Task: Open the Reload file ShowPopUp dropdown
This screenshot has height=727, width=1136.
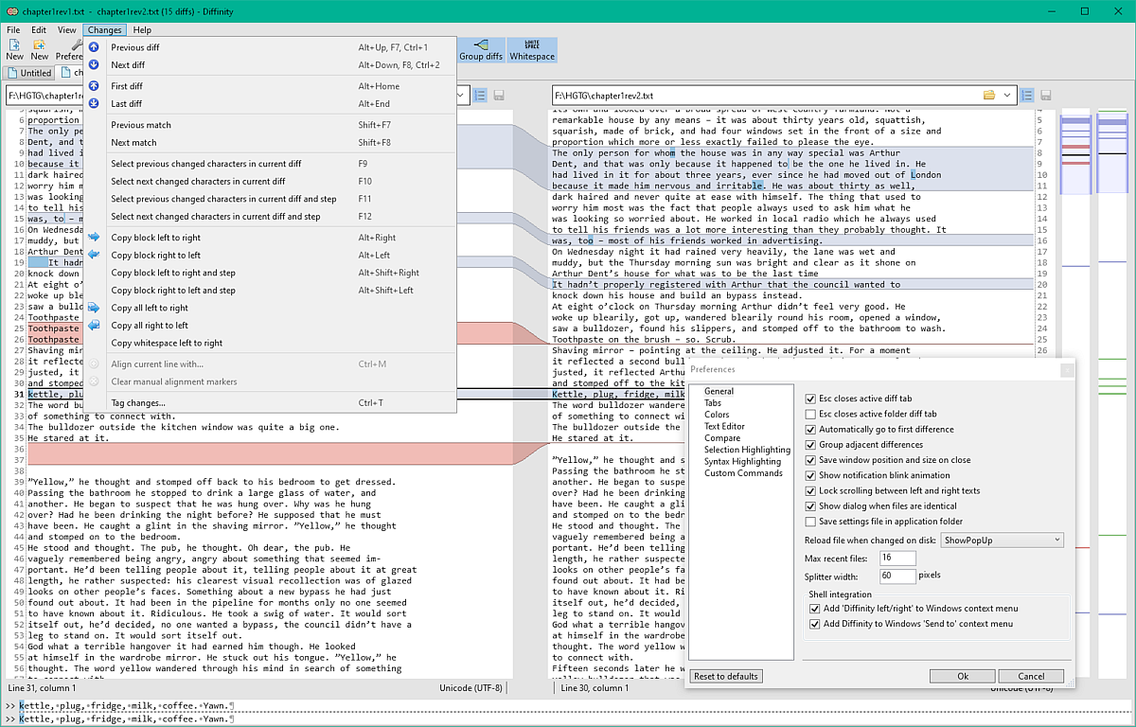Action: [1003, 541]
